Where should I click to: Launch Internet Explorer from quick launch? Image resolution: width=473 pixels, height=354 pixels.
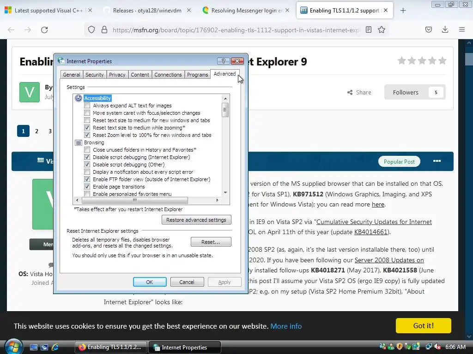click(55, 347)
